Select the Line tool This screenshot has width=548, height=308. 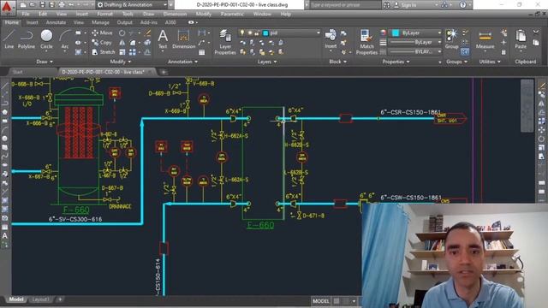[x=9, y=38]
